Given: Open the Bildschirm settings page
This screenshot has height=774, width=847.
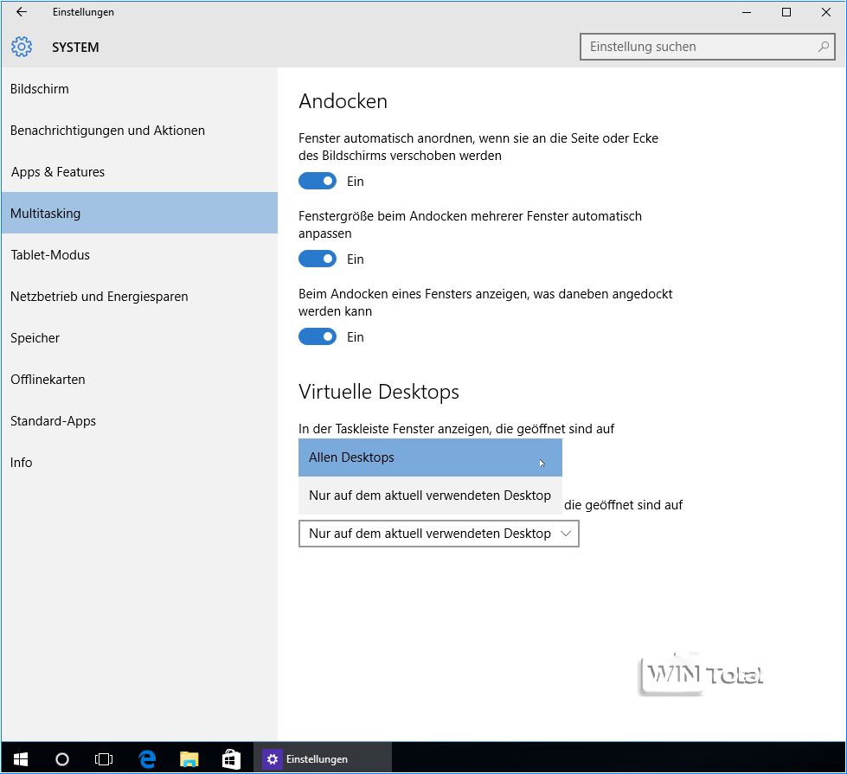Looking at the screenshot, I should [x=40, y=89].
